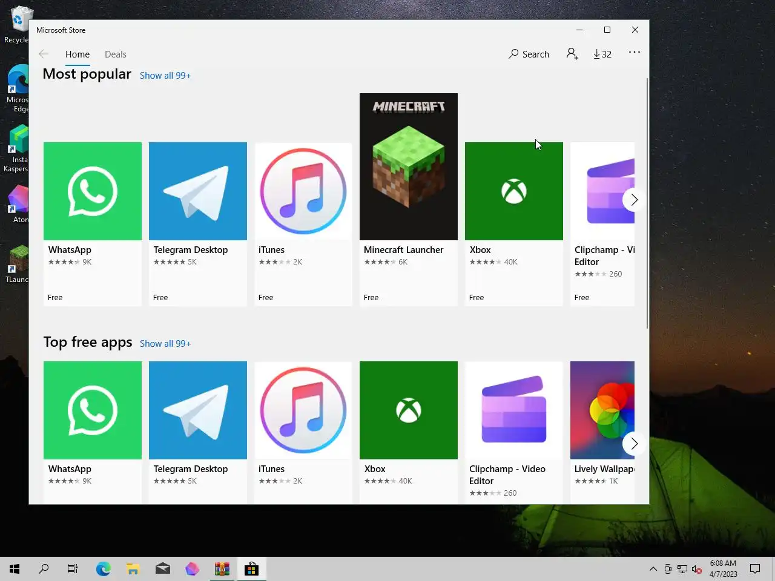Open Telegram Desktop tile in Most popular
The image size is (775, 581).
pyautogui.click(x=198, y=224)
